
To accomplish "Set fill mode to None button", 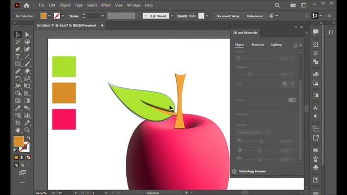I will pyautogui.click(x=29, y=158).
